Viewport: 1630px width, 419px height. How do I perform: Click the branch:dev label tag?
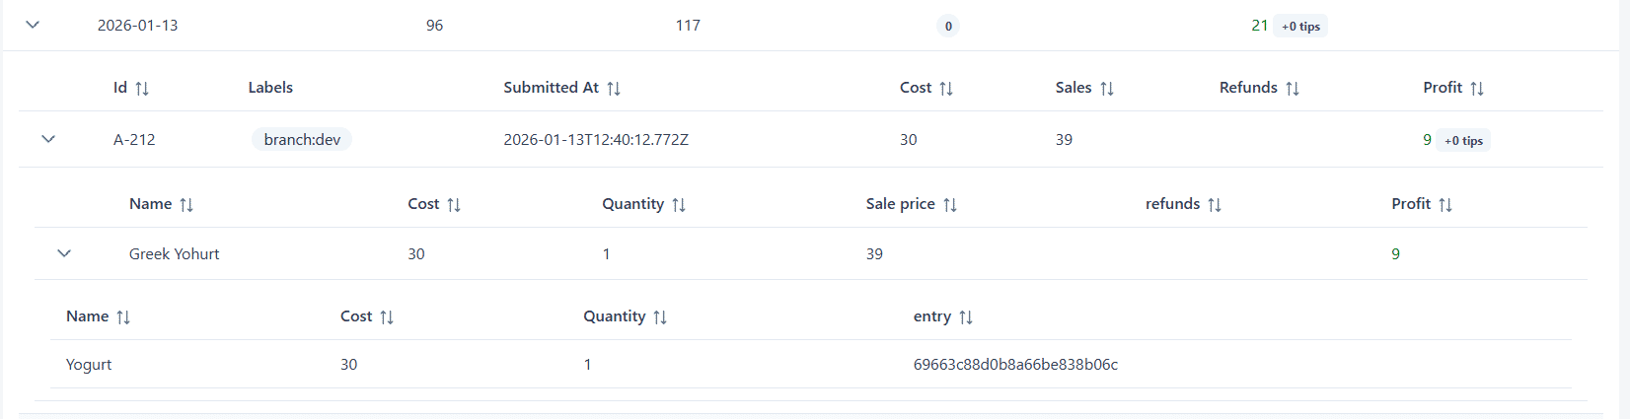[x=302, y=140]
